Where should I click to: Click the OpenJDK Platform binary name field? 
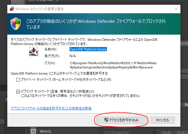tap(88, 49)
